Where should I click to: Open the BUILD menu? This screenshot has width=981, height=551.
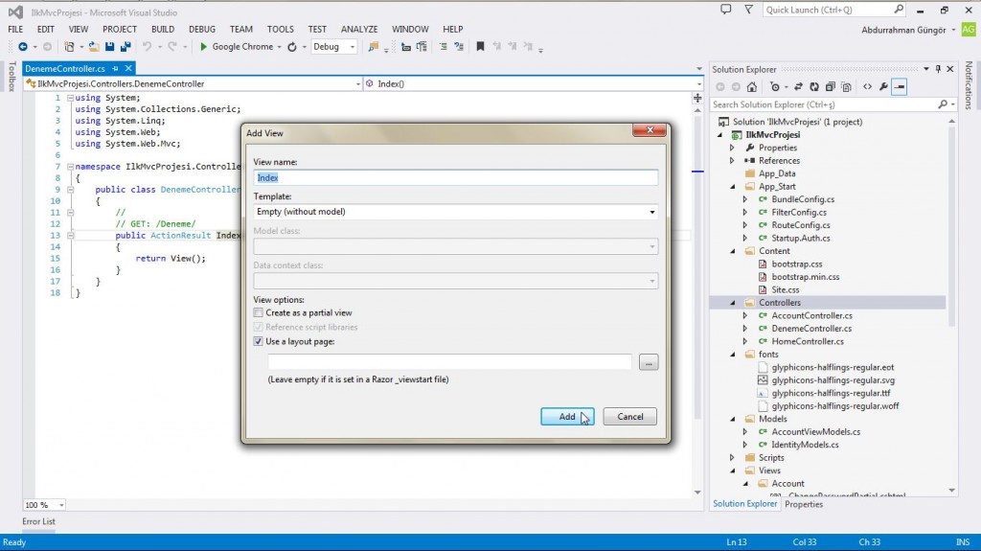click(162, 30)
